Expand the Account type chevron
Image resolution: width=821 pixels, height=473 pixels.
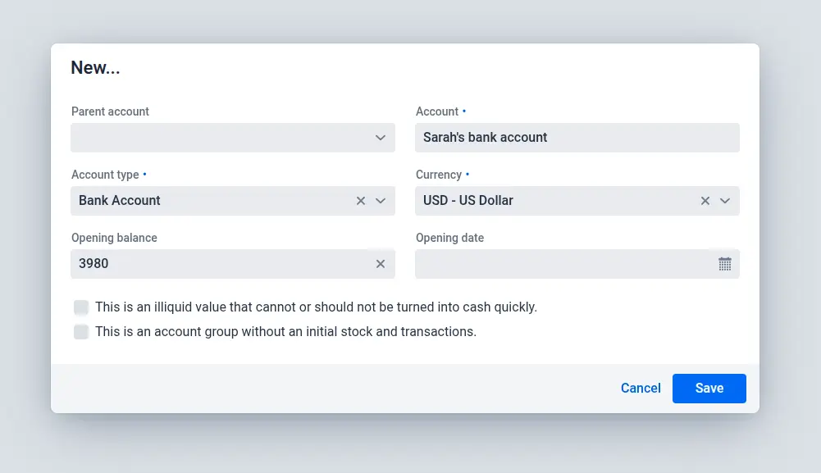pyautogui.click(x=380, y=201)
